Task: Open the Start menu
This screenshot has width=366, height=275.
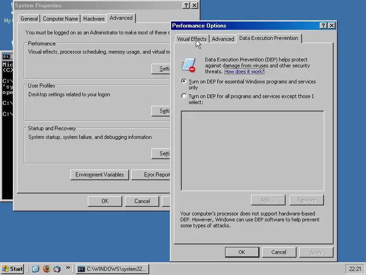Action: 13,269
